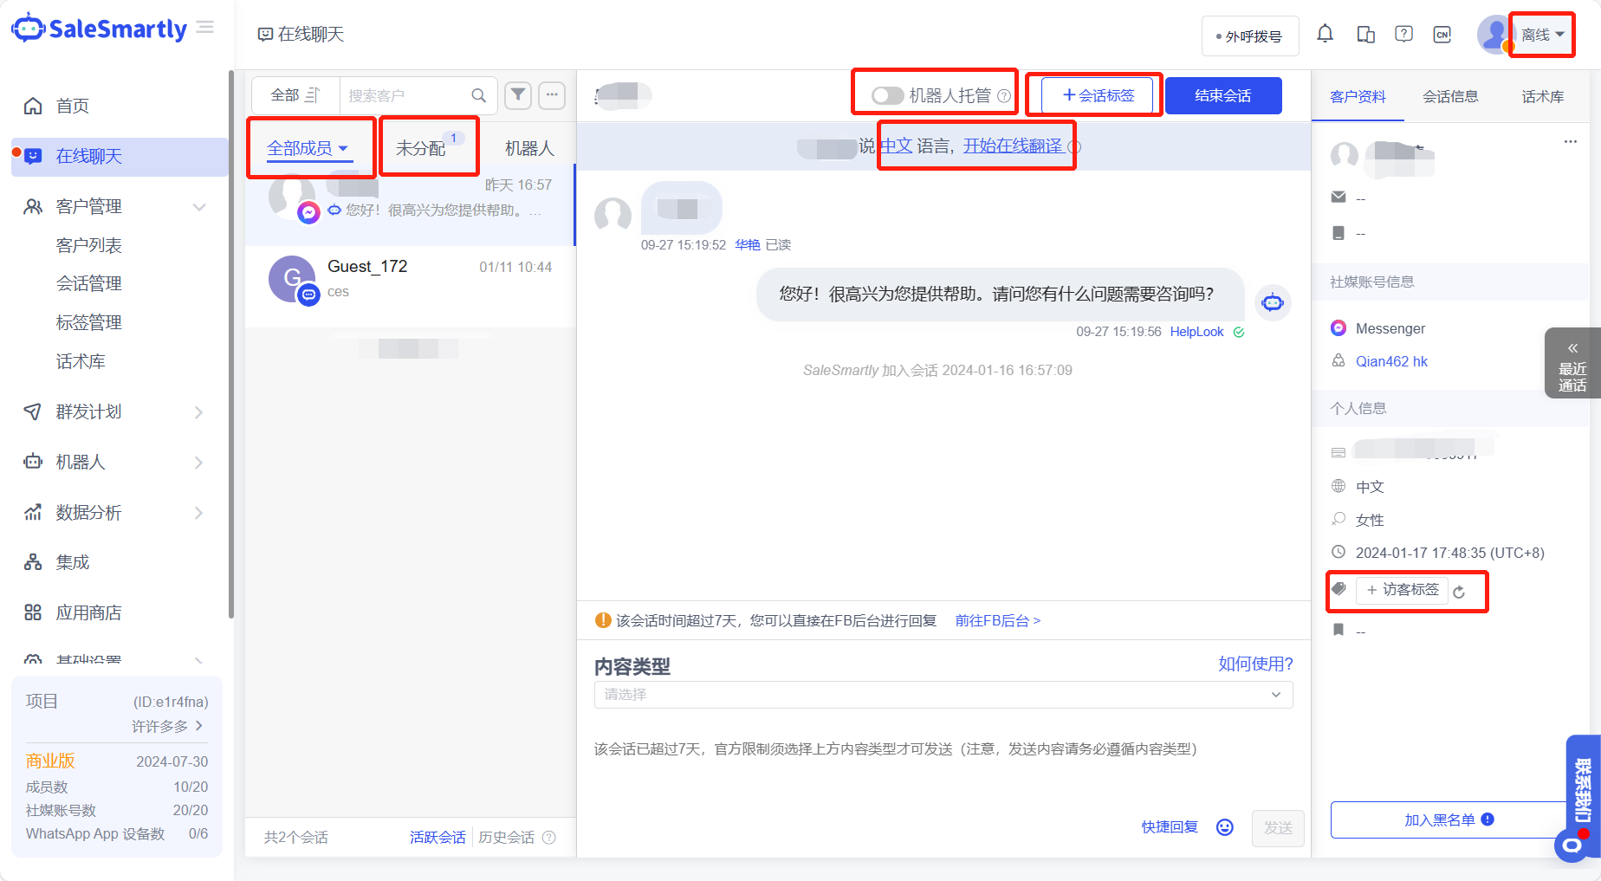Viewport: 1601px width, 881px height.
Task: Click the refresh icon beside 访客标签
Action: click(x=1461, y=591)
